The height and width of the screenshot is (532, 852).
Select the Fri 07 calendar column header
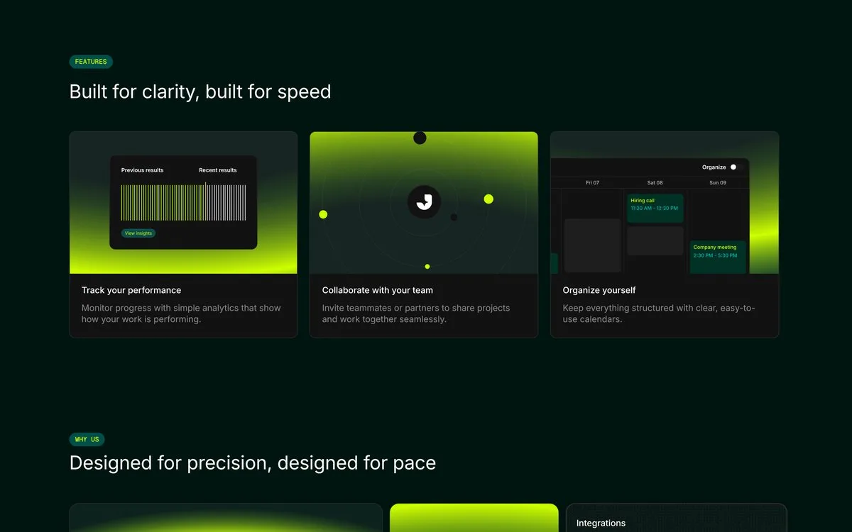click(x=592, y=182)
